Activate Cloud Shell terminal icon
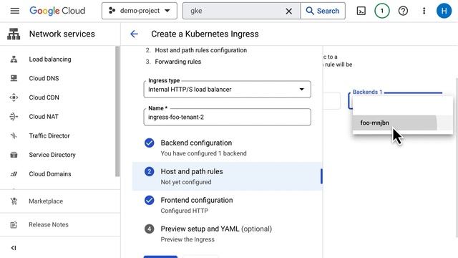The height and width of the screenshot is (258, 458). 361,11
